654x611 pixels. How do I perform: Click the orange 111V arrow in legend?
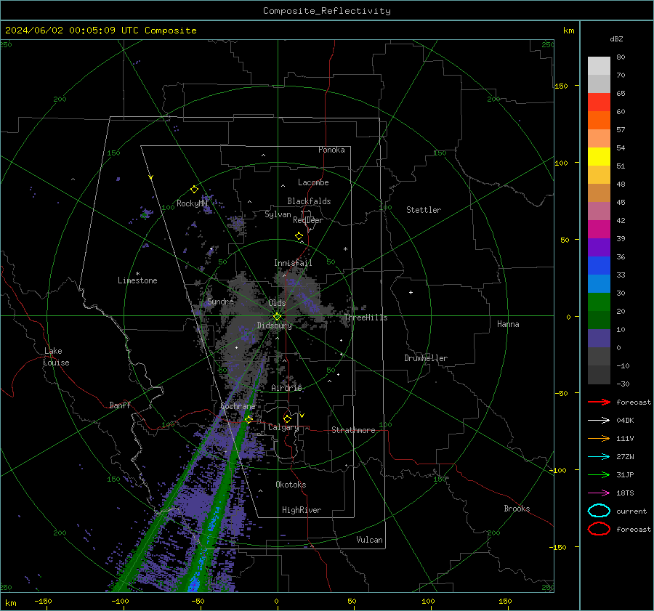pyautogui.click(x=599, y=438)
